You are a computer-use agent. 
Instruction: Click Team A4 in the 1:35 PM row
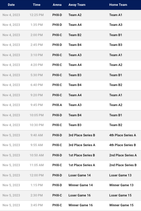[75, 25]
